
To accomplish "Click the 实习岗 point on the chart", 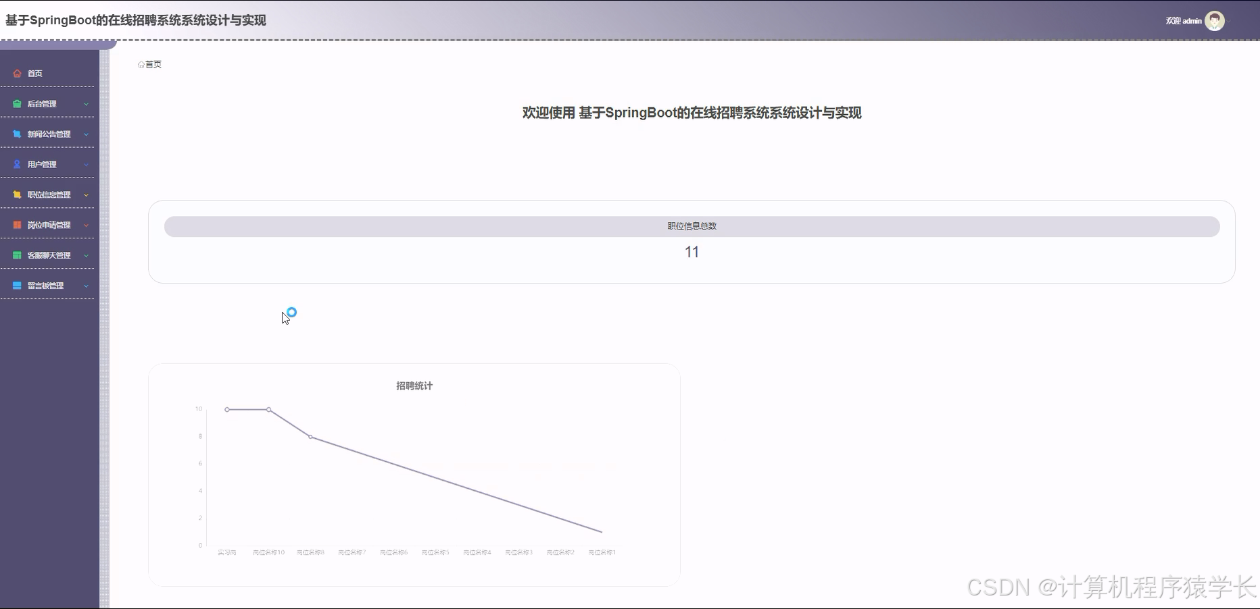I will (x=227, y=409).
